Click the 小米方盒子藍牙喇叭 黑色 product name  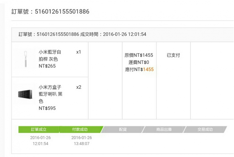[x=50, y=94]
